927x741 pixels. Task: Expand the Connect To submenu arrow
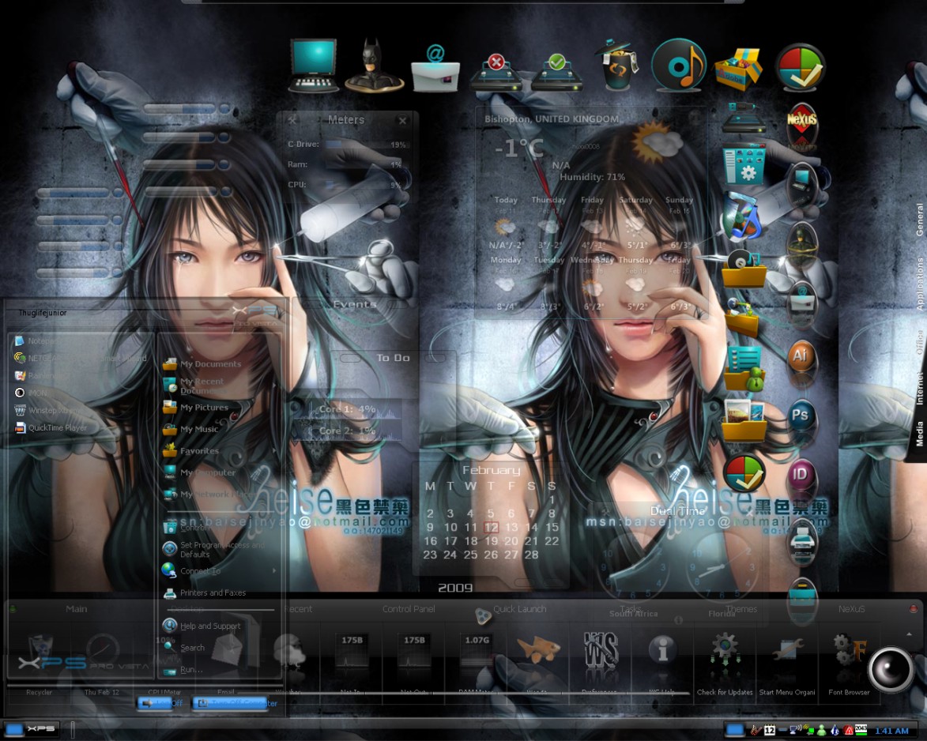coord(274,571)
